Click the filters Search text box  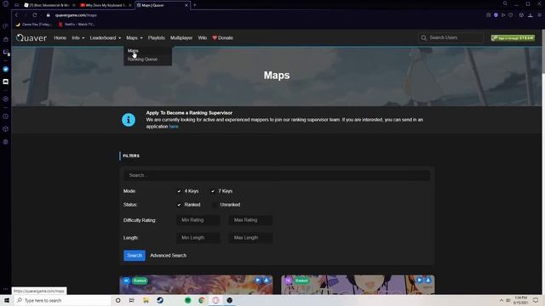277,175
